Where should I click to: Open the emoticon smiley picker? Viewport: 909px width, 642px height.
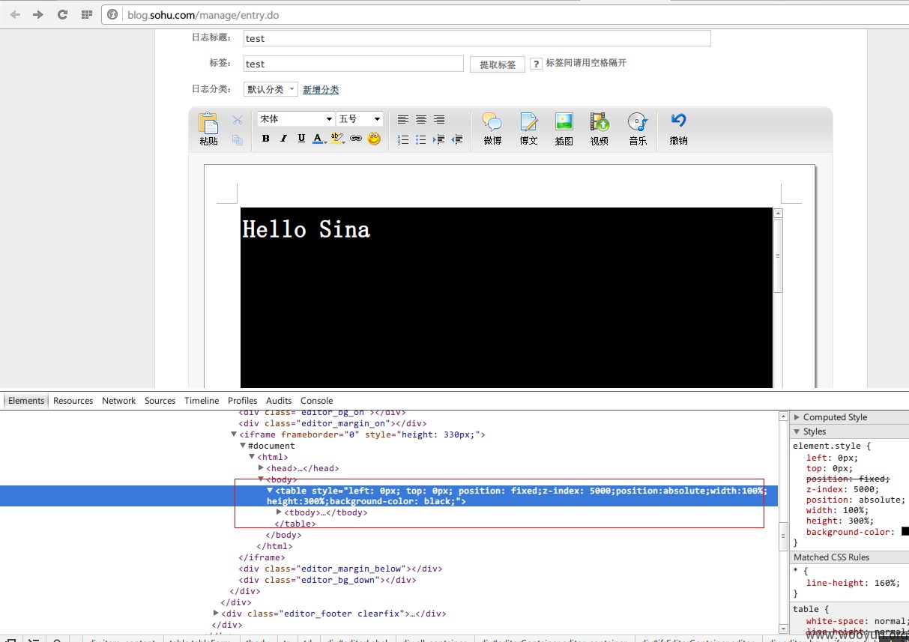coord(374,139)
